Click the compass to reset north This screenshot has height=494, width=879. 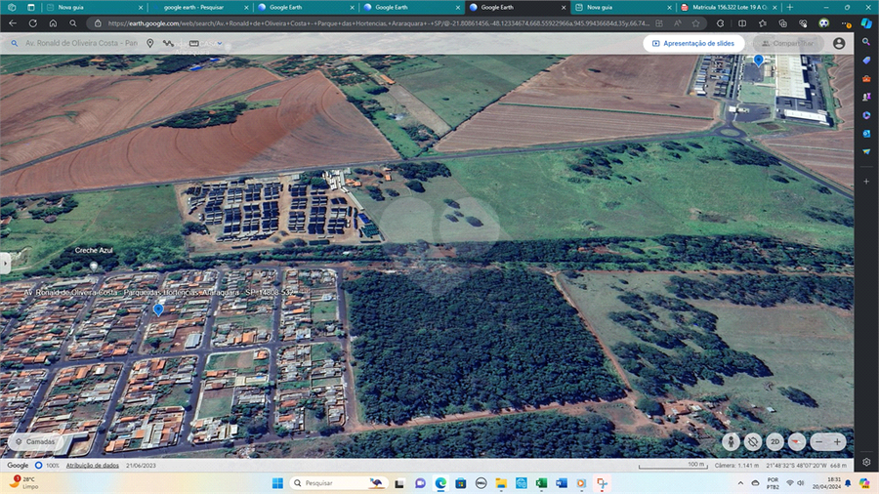pyautogui.click(x=797, y=441)
